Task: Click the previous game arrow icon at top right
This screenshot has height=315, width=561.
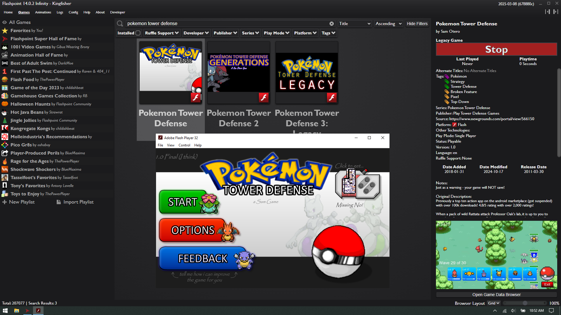Action: [x=547, y=12]
